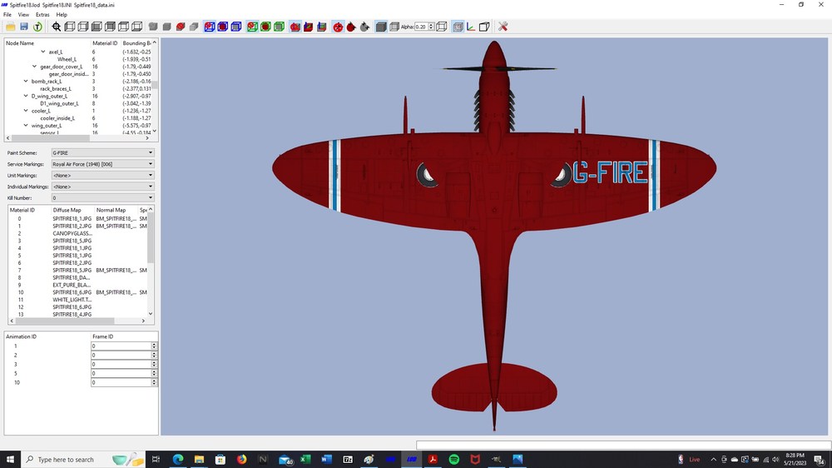Click in the Alpha value field showing 0.20
The height and width of the screenshot is (468, 832).
click(421, 27)
